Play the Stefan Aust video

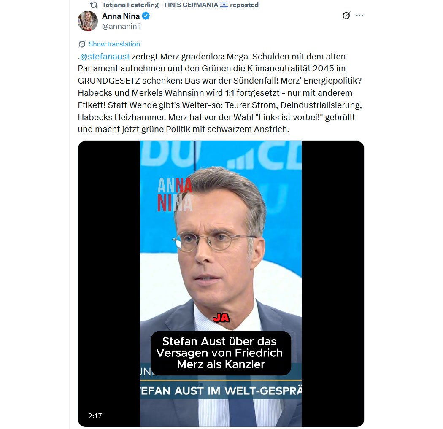pyautogui.click(x=221, y=283)
